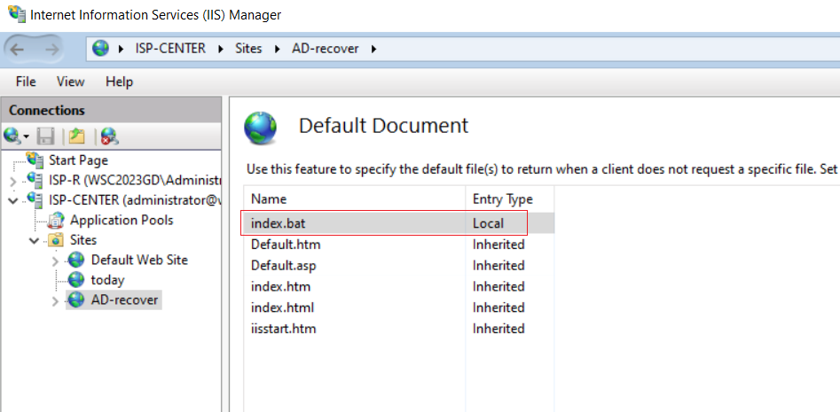840x412 pixels.
Task: Expand the Default Web Site node
Action: 55,261
